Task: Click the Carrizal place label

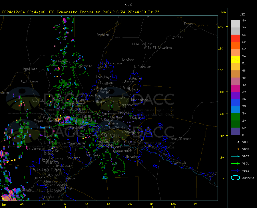Action: tap(93, 154)
